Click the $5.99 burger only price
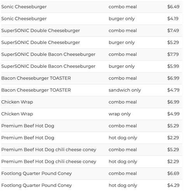 173,66
